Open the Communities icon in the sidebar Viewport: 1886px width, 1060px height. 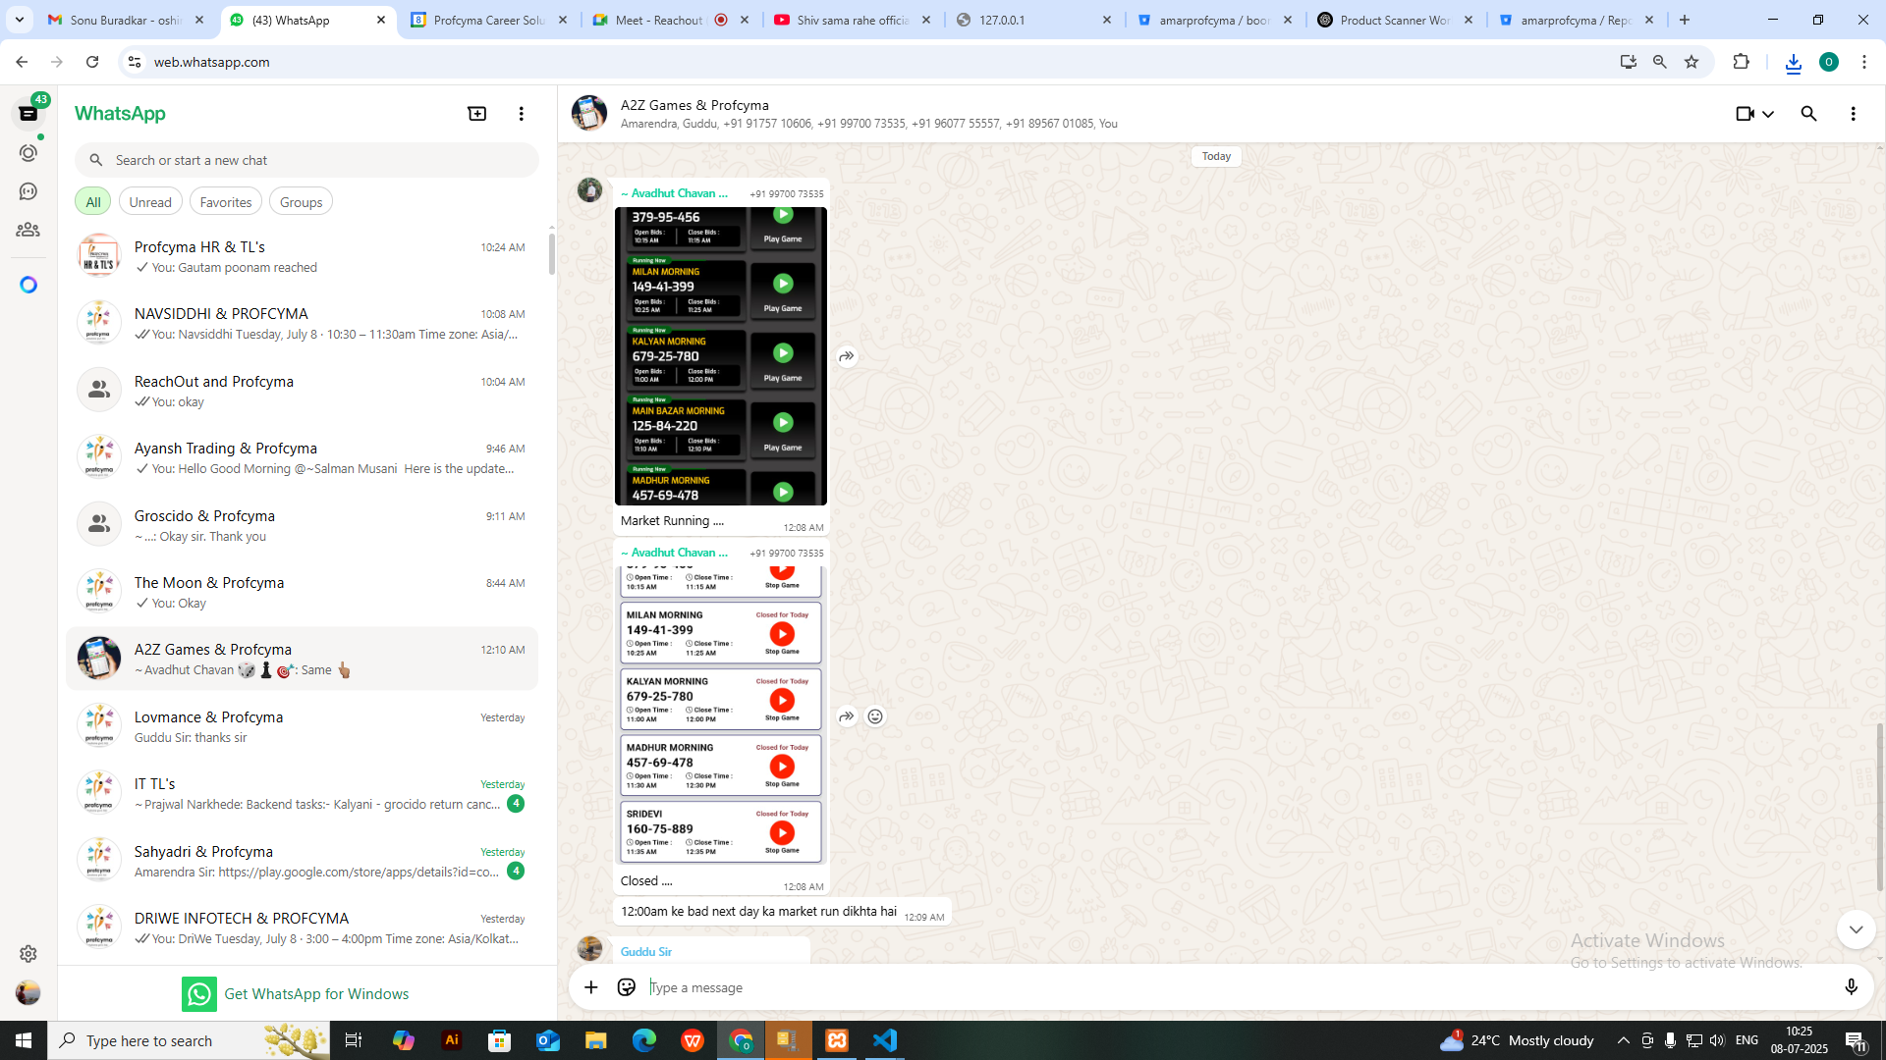[x=28, y=230]
